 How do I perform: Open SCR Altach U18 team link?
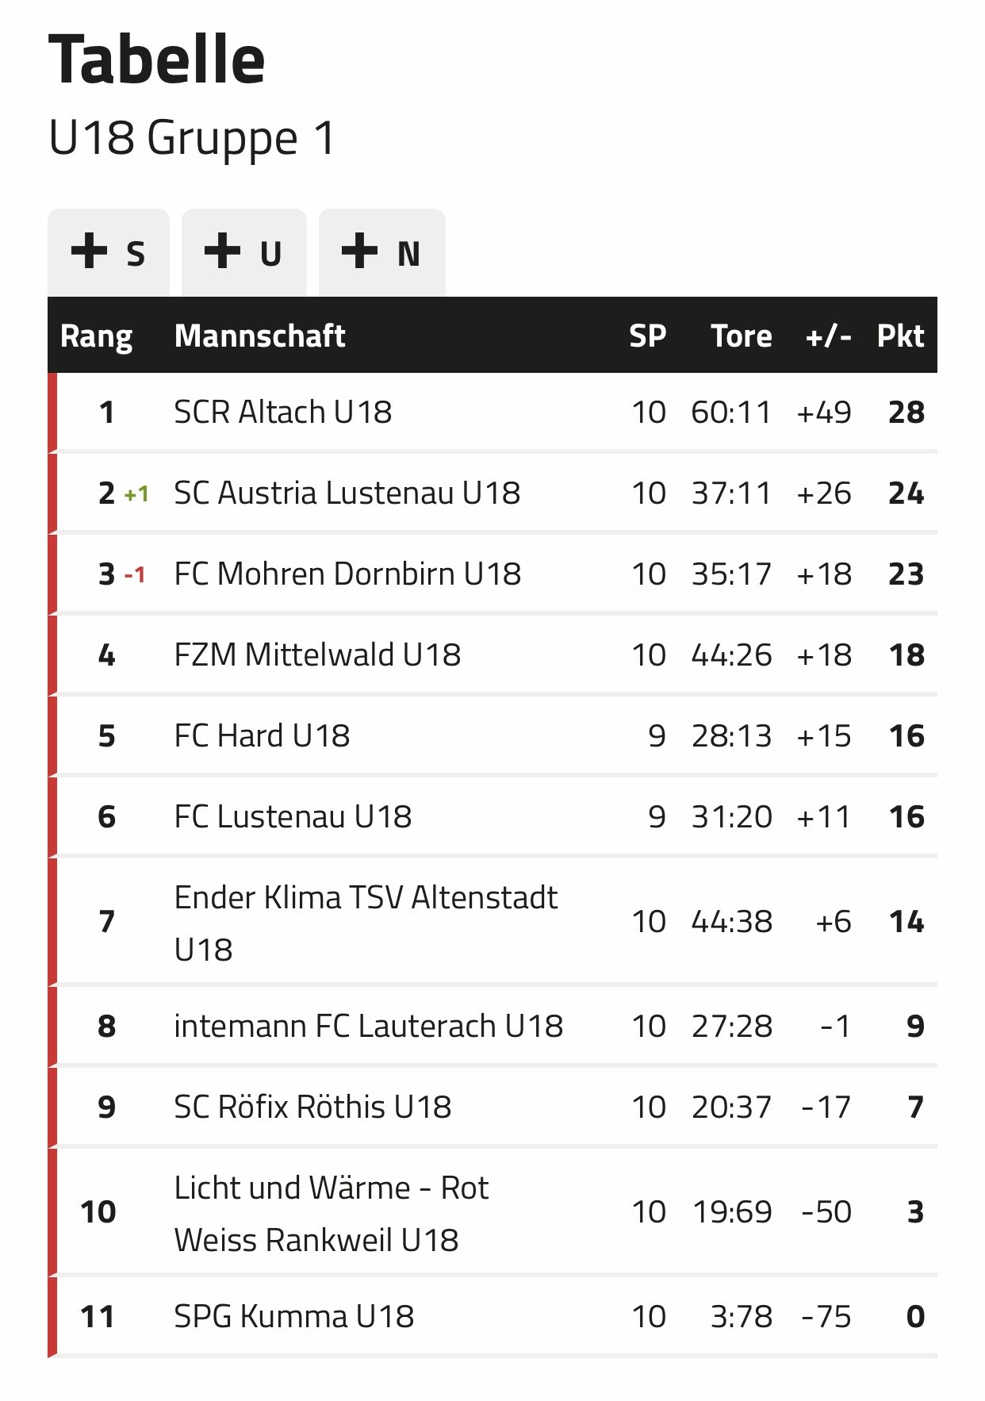(x=283, y=412)
